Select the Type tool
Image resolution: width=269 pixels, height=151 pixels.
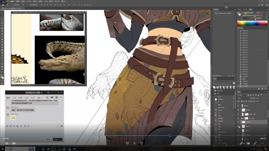(x=2, y=58)
